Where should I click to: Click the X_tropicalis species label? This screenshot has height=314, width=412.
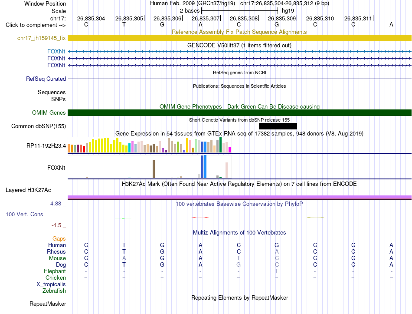pyautogui.click(x=51, y=284)
